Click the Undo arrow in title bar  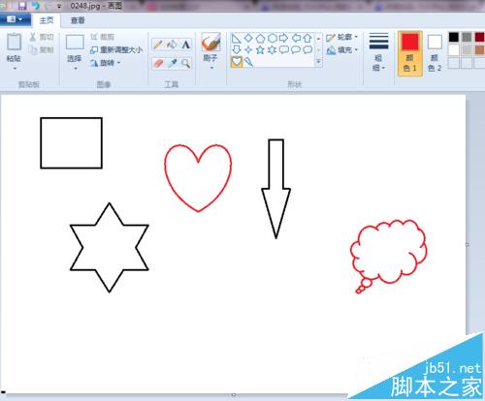tap(36, 6)
